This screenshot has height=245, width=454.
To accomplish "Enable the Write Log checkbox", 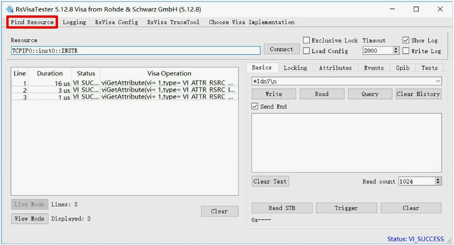I will pos(406,51).
